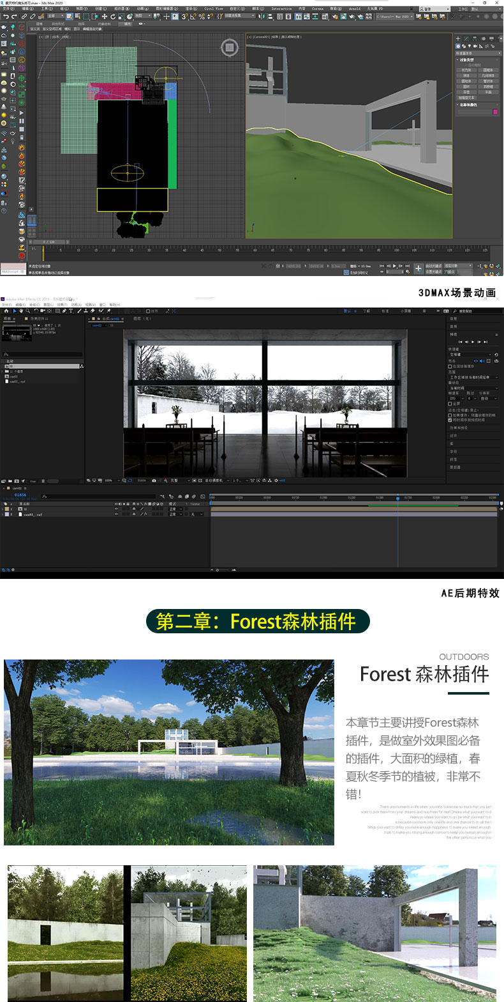Toggle the 自动关键点 Auto Key button
This screenshot has width=504, height=1002.
(x=433, y=265)
